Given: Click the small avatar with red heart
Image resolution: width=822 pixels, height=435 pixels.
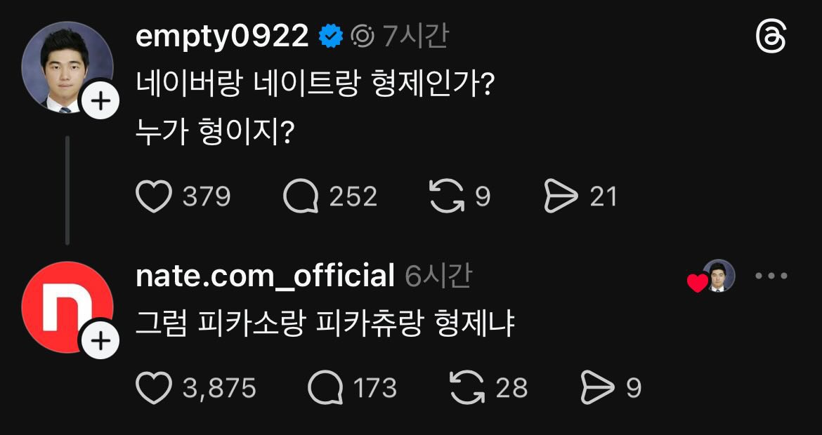Looking at the screenshot, I should (717, 276).
